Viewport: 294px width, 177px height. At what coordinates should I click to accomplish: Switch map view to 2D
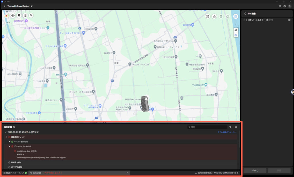point(236,35)
